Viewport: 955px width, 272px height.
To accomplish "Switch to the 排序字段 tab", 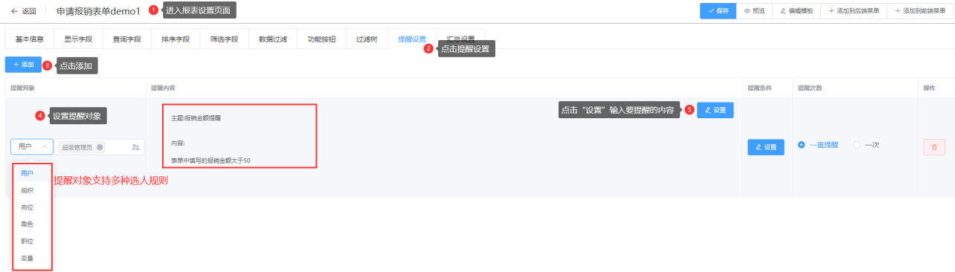I will 176,39.
